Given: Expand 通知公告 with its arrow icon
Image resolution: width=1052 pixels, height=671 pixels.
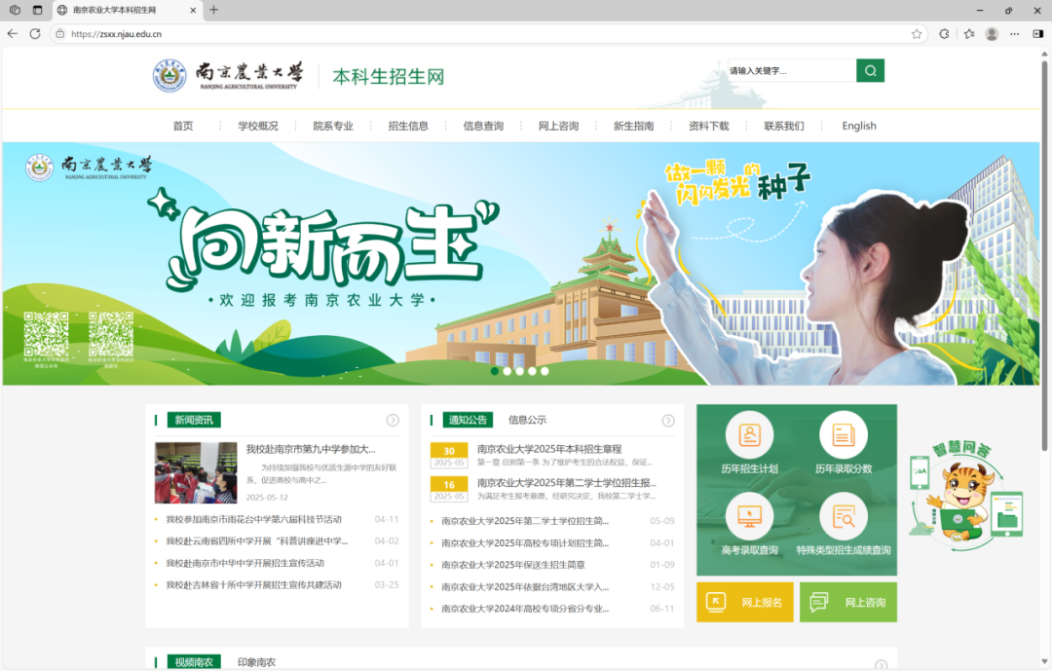Looking at the screenshot, I should point(668,421).
